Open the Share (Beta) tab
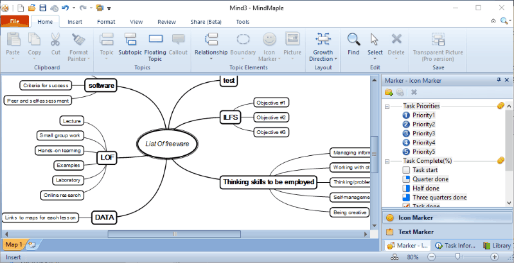Viewport: 514px width, 263px height. click(206, 22)
